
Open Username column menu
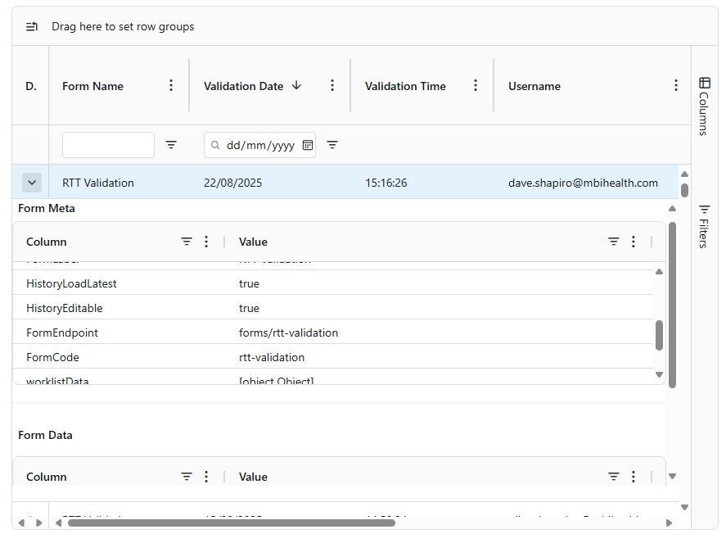point(676,85)
